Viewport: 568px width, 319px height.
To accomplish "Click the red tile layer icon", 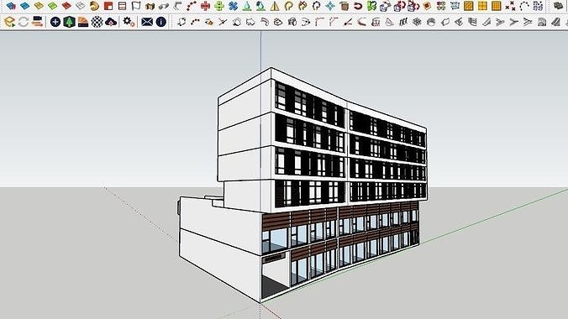I will [x=66, y=6].
